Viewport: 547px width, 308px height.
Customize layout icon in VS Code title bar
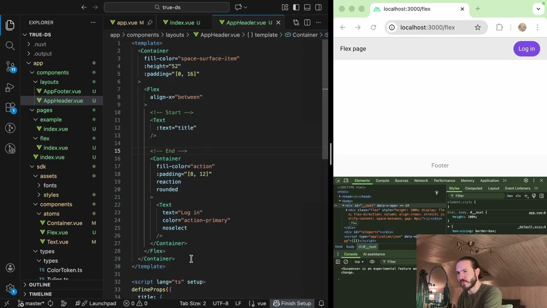285,7
